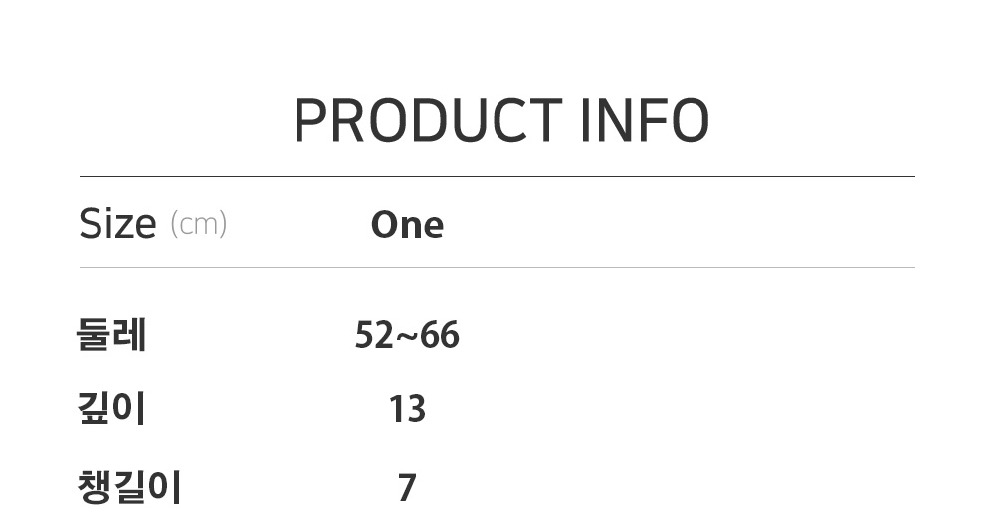Click the 챙길이 row label
The height and width of the screenshot is (527, 995).
pyautogui.click(x=129, y=488)
